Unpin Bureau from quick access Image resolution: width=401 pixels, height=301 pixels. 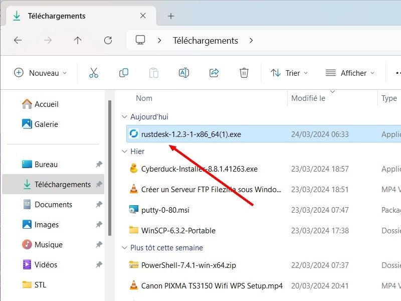pos(99,165)
